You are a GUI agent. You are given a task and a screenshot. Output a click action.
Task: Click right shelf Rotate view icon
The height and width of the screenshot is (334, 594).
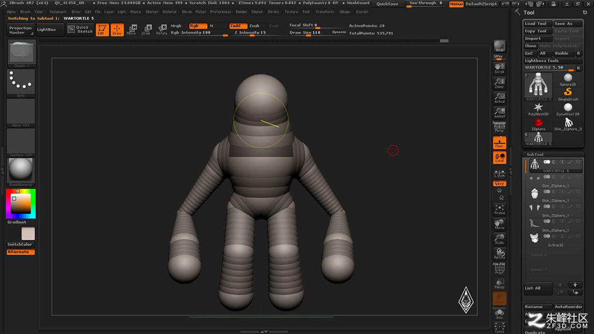pyautogui.click(x=499, y=254)
